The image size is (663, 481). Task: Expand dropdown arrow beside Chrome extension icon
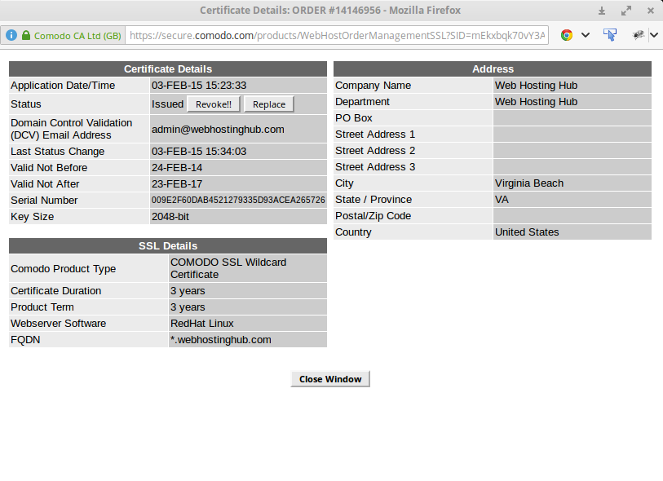coord(585,35)
